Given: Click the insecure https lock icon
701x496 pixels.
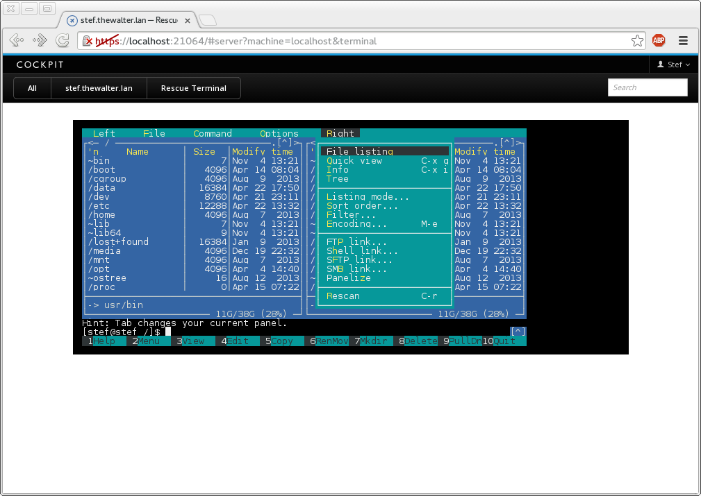Looking at the screenshot, I should pyautogui.click(x=88, y=41).
